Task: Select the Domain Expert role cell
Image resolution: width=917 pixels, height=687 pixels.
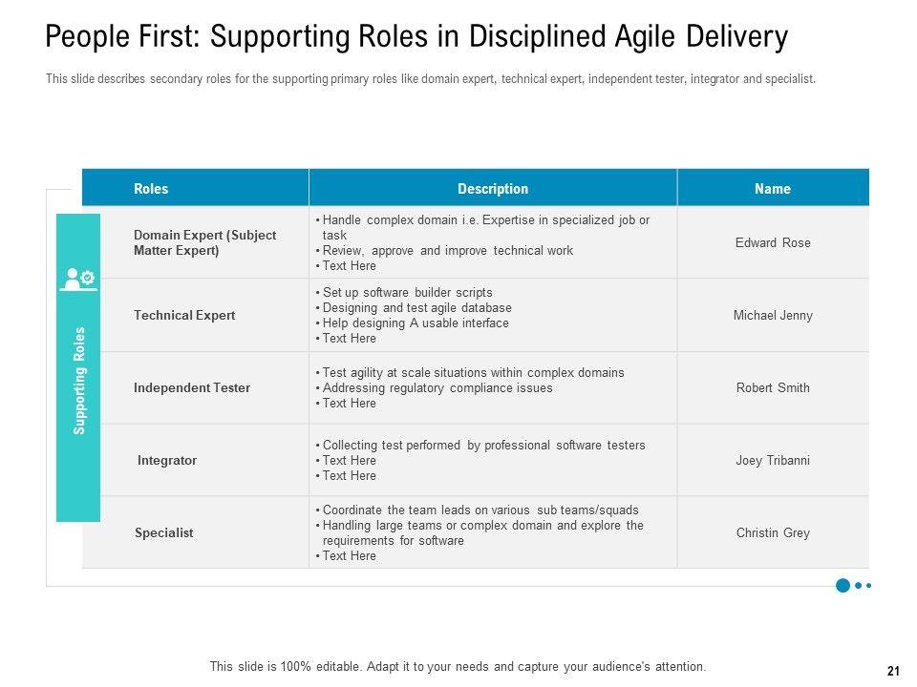Action: tap(204, 243)
